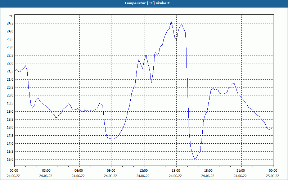The image size is (288, 180).
Task: Select the 24,5 y-axis label
Action: pos(10,23)
